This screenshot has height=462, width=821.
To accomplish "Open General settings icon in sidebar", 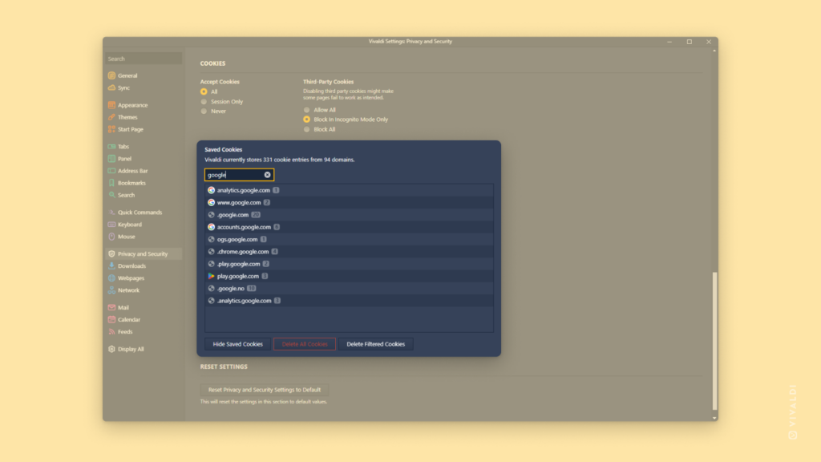I will coord(111,75).
